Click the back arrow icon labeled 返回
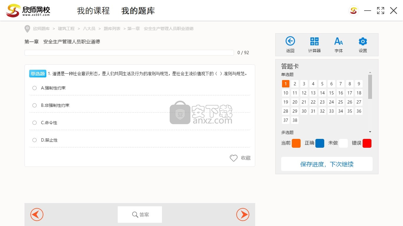This screenshot has height=226, width=403. coord(290,41)
